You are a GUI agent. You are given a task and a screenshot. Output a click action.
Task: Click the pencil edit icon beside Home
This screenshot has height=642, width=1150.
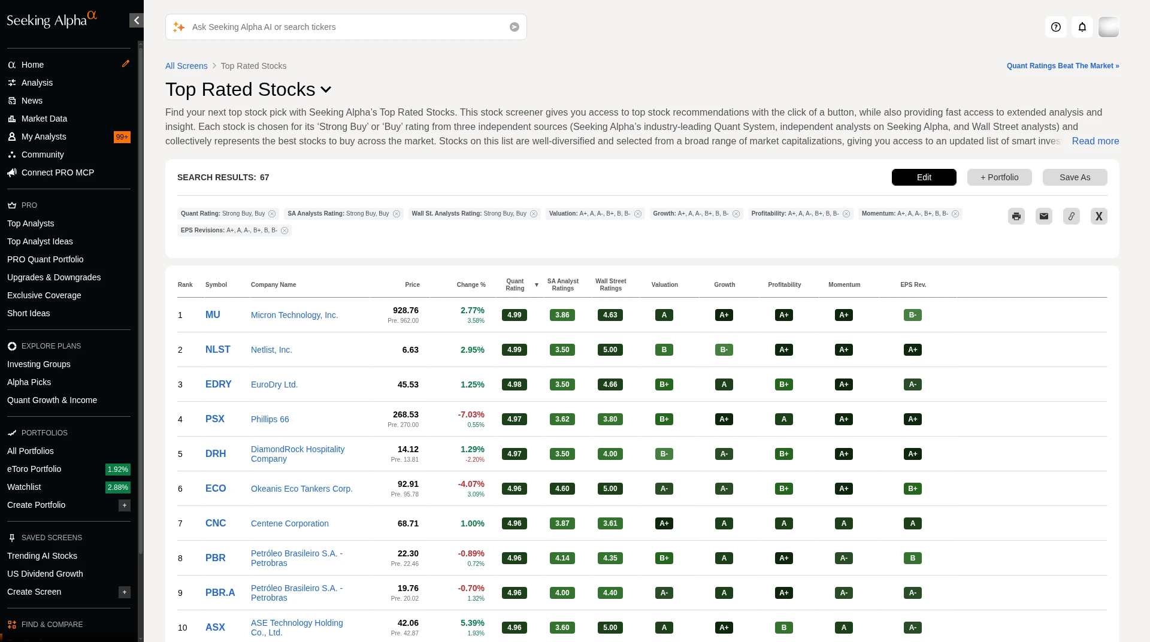point(126,63)
